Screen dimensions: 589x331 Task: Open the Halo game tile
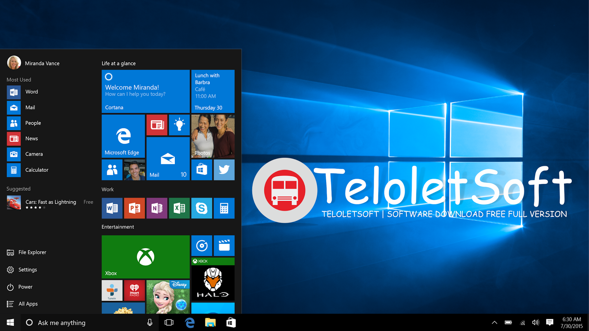[x=213, y=279]
